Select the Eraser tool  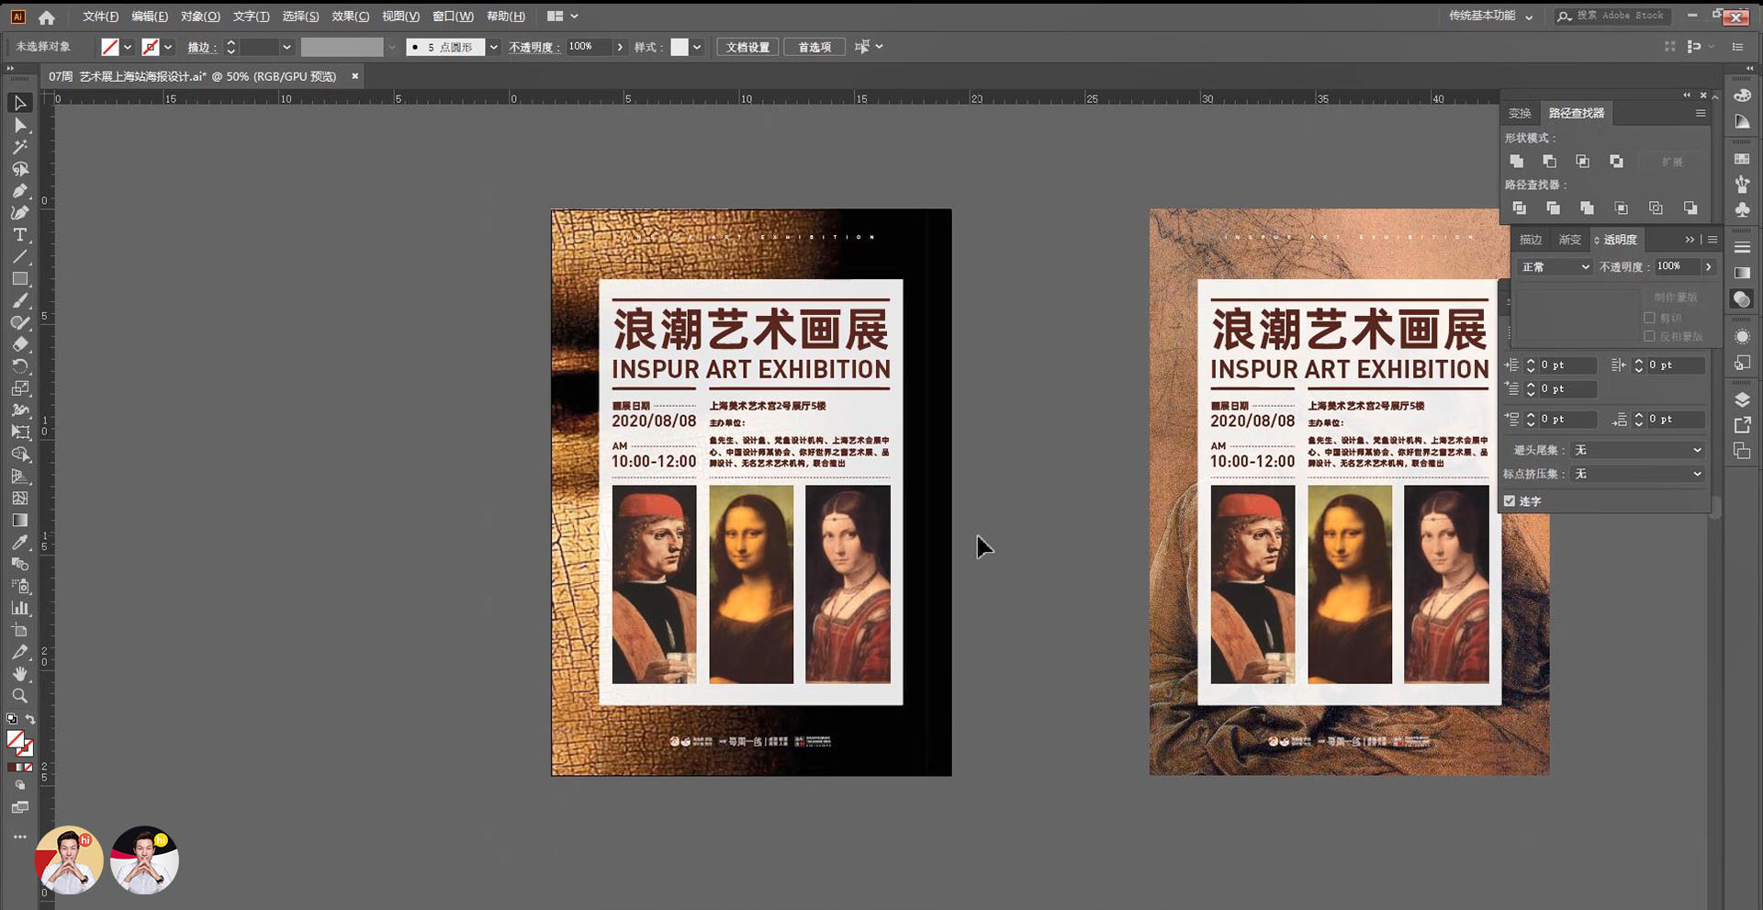tap(19, 344)
